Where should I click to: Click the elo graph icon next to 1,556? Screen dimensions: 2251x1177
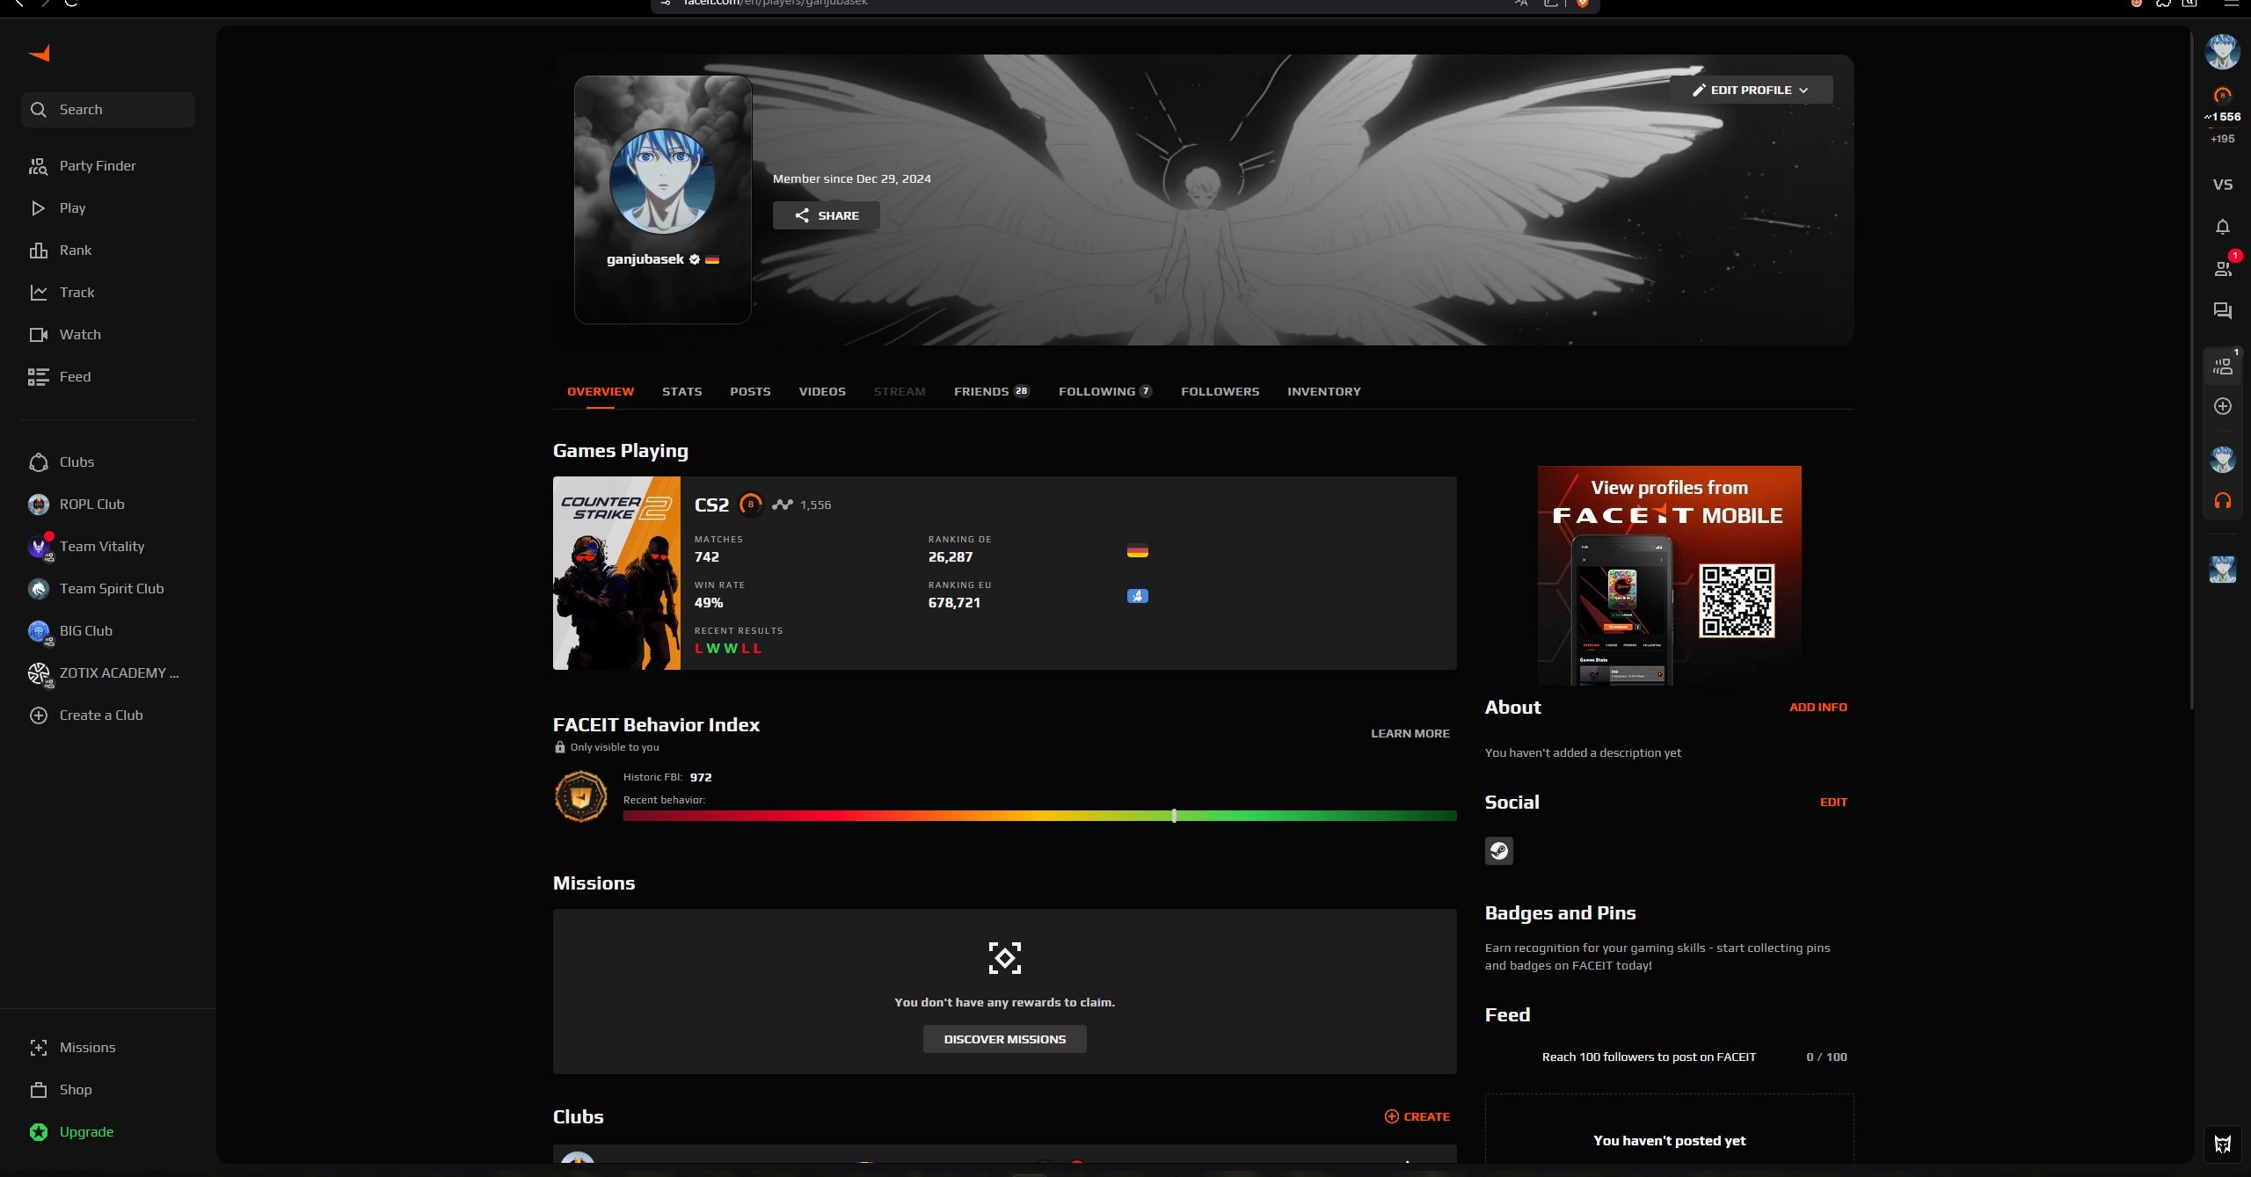(783, 505)
